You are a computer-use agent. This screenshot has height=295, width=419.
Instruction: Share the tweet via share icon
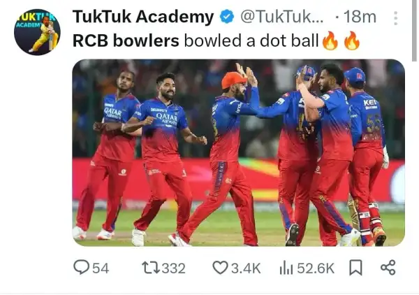[x=388, y=268]
